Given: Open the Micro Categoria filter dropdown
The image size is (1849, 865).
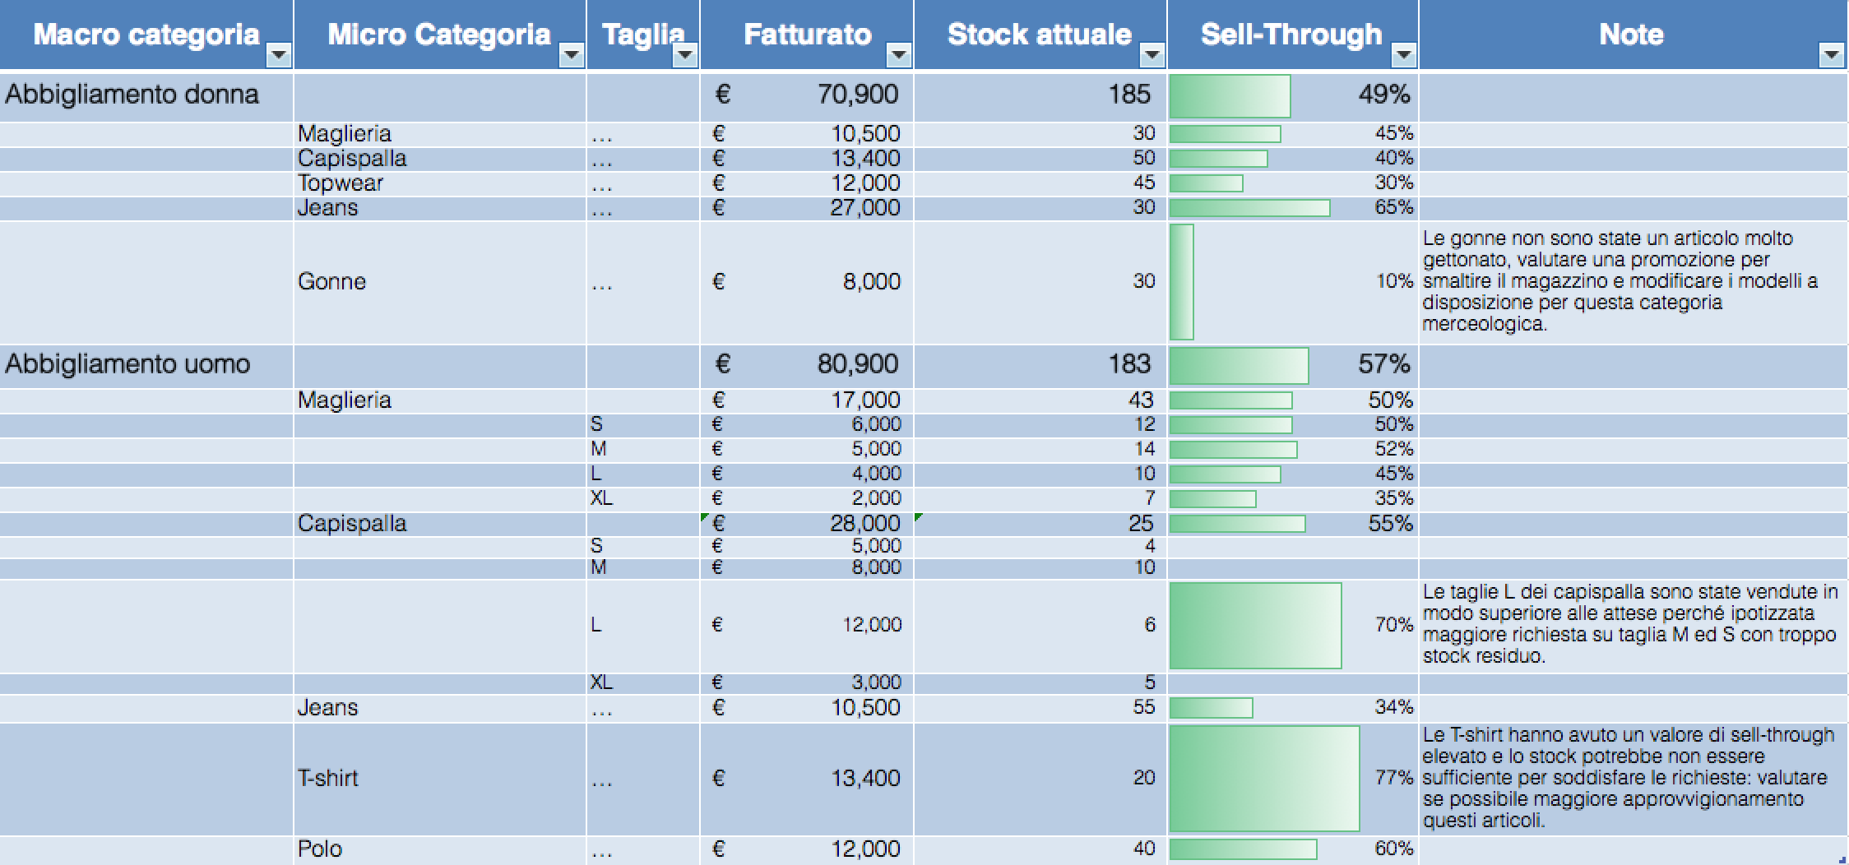Looking at the screenshot, I should tap(572, 56).
